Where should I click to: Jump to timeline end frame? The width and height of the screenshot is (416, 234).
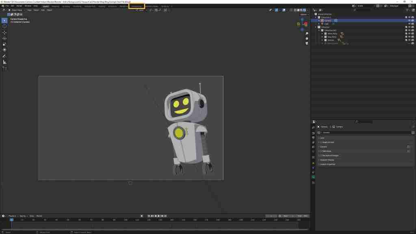[x=165, y=216]
